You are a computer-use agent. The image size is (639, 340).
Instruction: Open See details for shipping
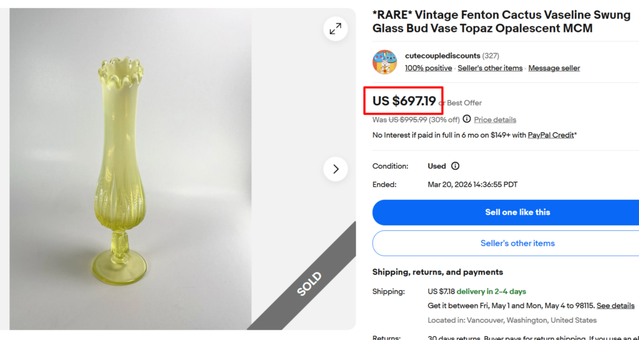(615, 306)
